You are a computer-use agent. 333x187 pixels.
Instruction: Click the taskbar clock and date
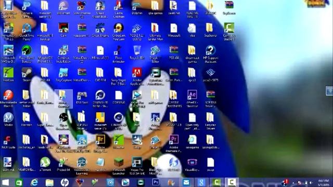(x=324, y=182)
